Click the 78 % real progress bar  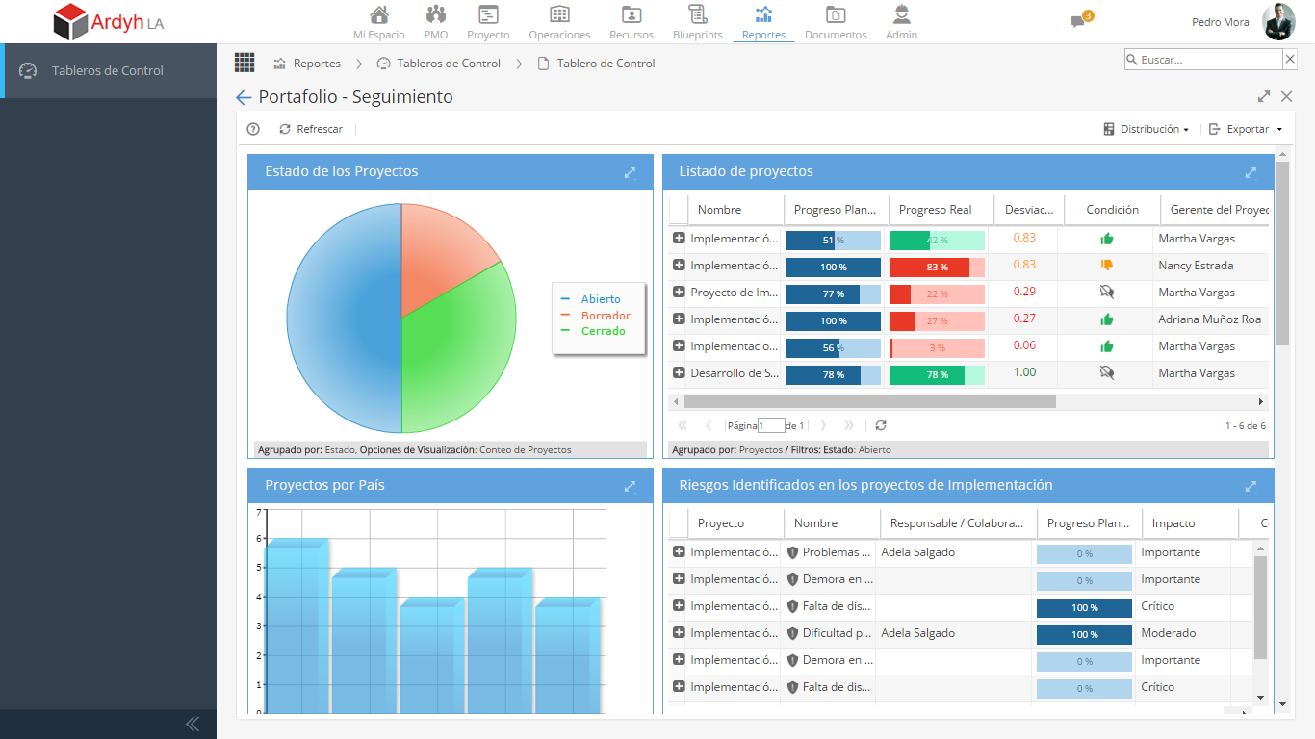(937, 375)
